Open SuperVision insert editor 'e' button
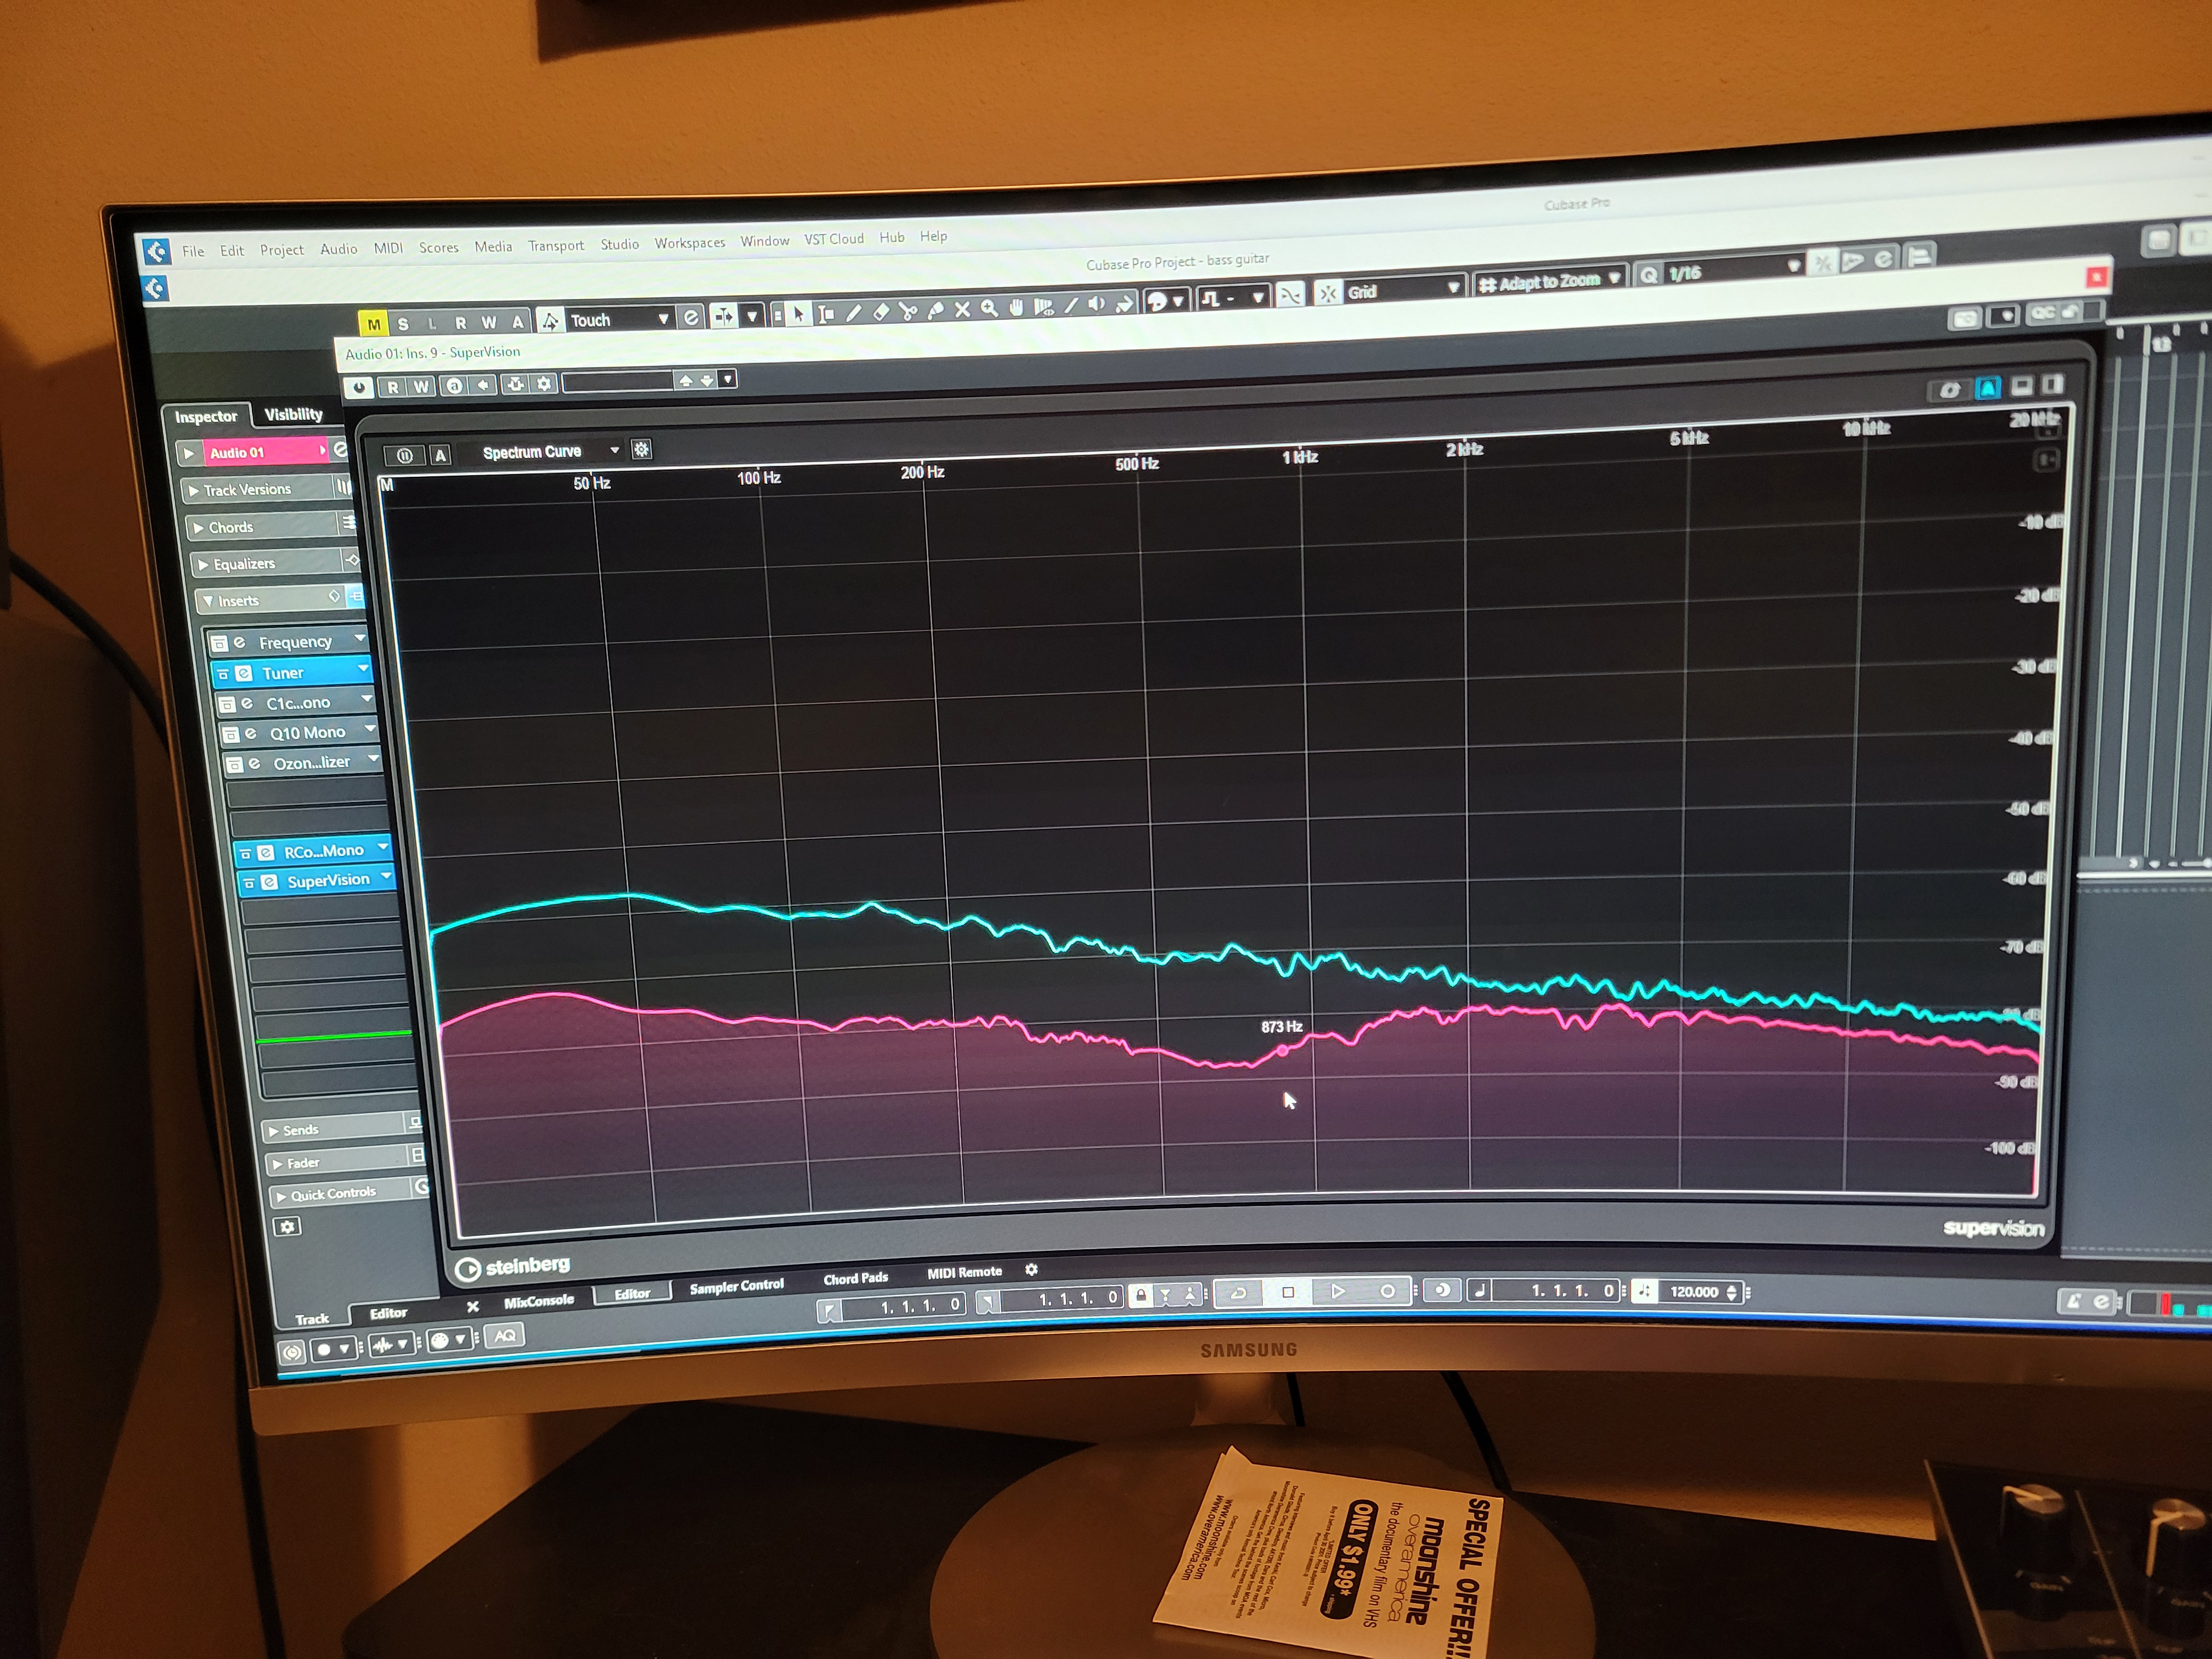2212x1659 pixels. [x=269, y=882]
